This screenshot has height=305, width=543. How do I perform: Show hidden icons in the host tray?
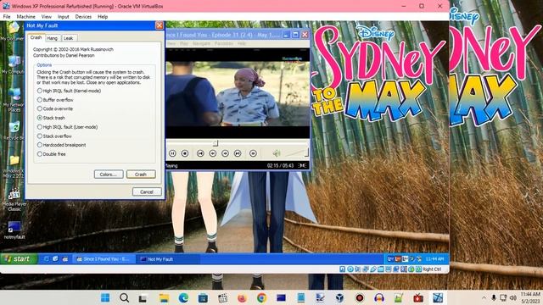484,297
